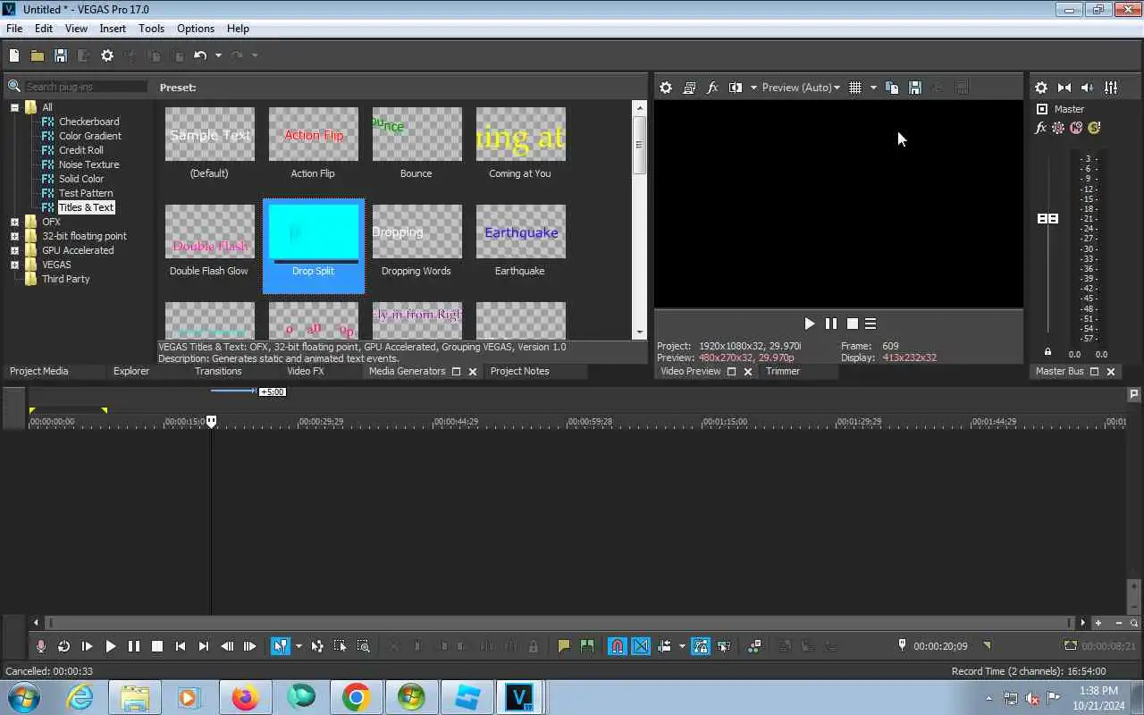Screen dimensions: 1144x715
Task: Toggle loop playback in timeline transport
Action: pos(64,646)
